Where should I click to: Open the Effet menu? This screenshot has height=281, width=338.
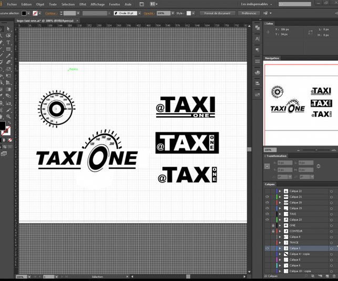click(x=83, y=4)
